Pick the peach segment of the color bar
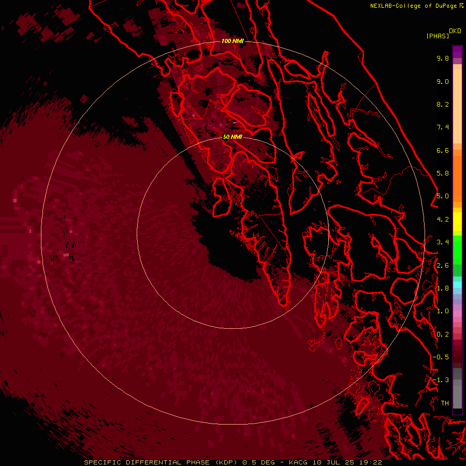 point(457,106)
